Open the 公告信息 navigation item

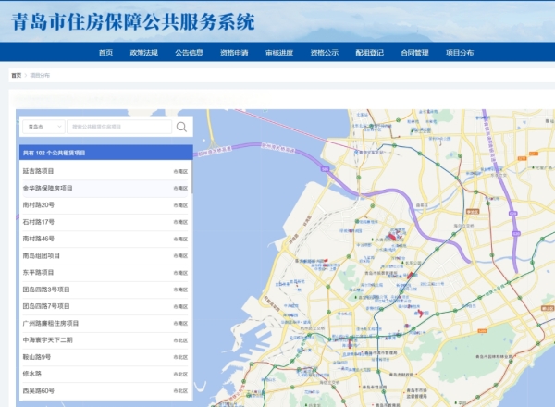coord(189,53)
